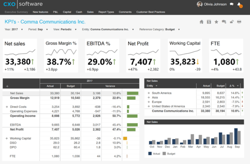Image resolution: width=250 pixels, height=164 pixels.
Task: Open messages chat icon beside Olivia Johnson
Action: 232,4
